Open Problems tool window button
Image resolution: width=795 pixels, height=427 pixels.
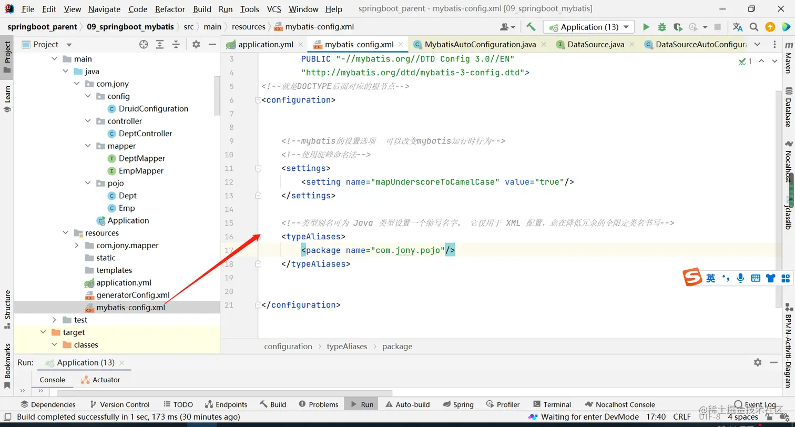pos(319,404)
